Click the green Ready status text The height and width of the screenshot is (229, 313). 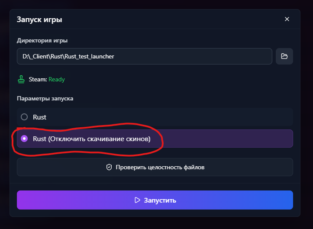(x=57, y=79)
